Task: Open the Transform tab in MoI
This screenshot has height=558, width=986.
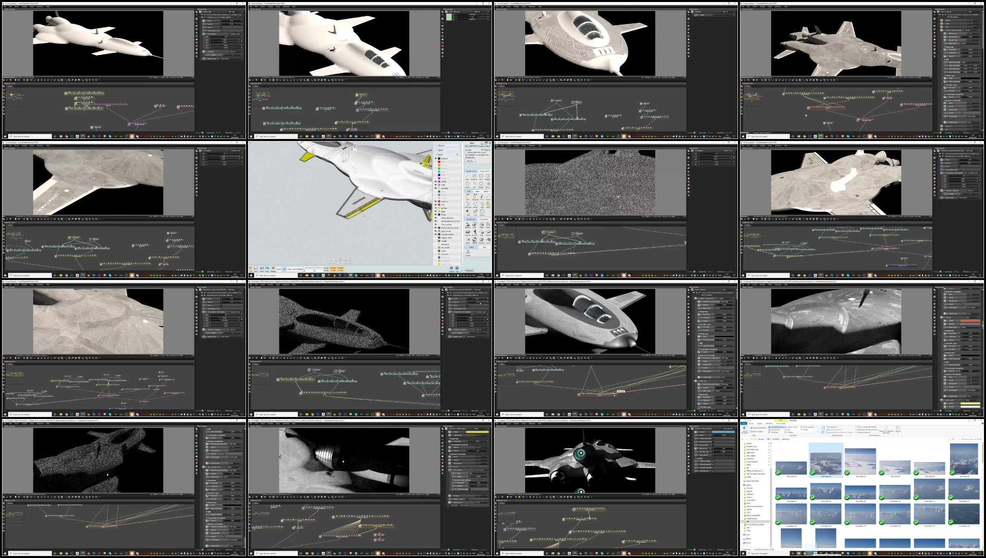Action: pyautogui.click(x=484, y=219)
